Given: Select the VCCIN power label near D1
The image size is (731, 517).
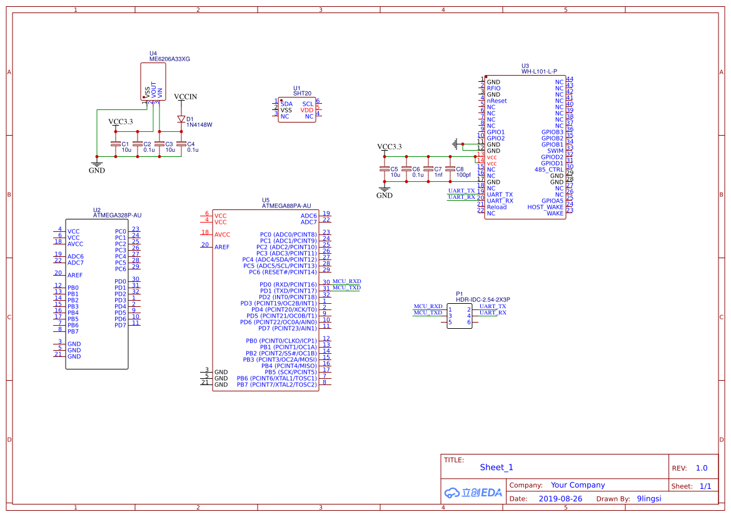Looking at the screenshot, I should (184, 97).
